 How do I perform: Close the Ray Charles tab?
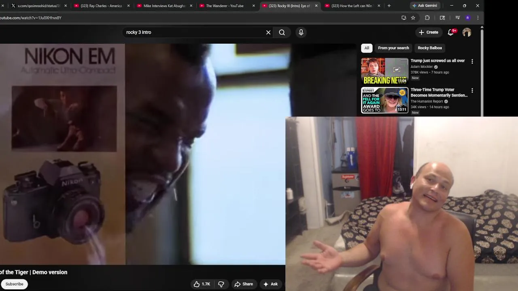pyautogui.click(x=129, y=6)
